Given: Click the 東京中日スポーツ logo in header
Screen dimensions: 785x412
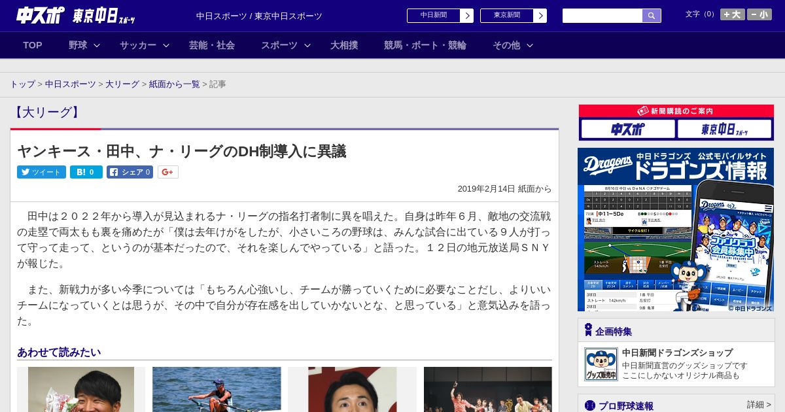Looking at the screenshot, I should pyautogui.click(x=104, y=16).
